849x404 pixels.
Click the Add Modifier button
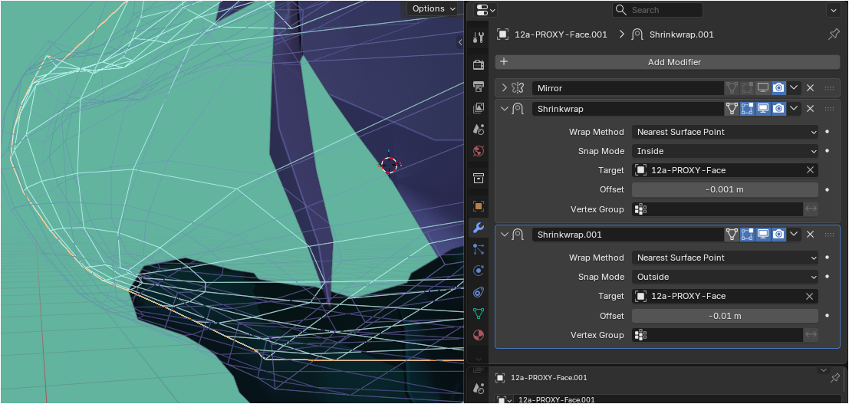(x=667, y=62)
